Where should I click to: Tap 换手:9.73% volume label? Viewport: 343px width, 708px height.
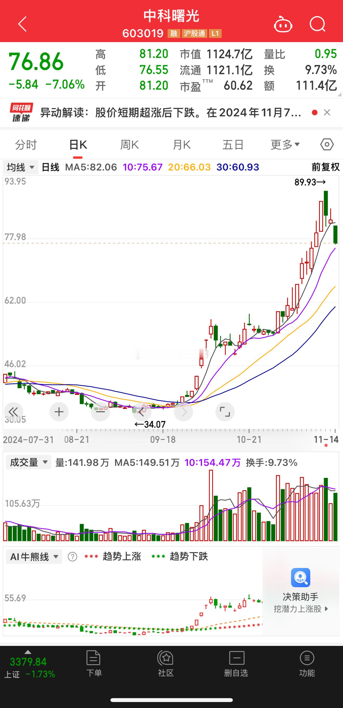(272, 462)
